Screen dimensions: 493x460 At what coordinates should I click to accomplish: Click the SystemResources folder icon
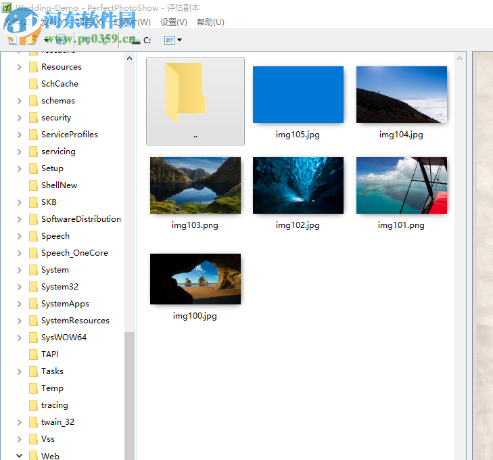[x=33, y=321]
